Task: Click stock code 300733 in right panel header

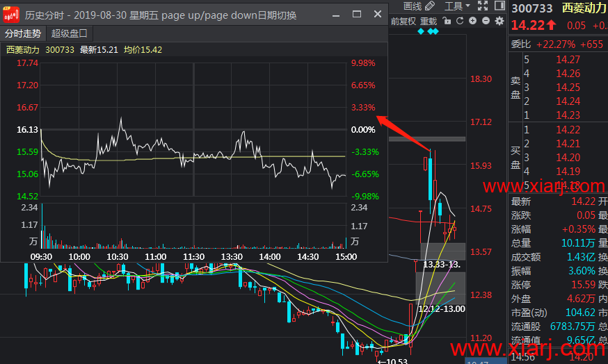Action: click(531, 8)
